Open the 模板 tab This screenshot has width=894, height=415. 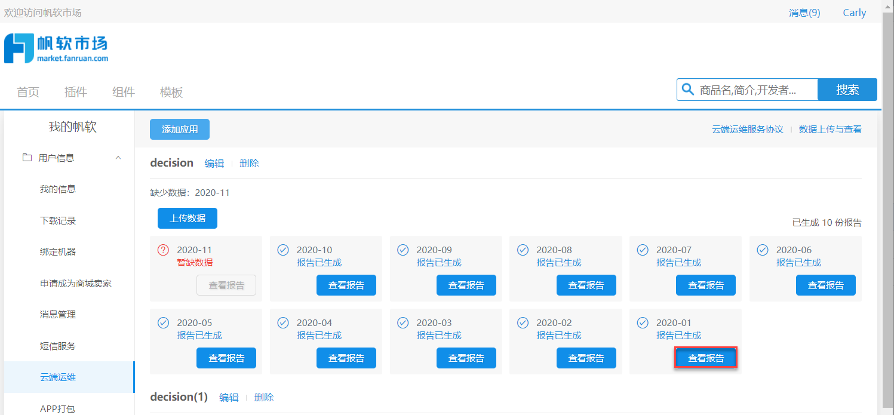coord(171,92)
